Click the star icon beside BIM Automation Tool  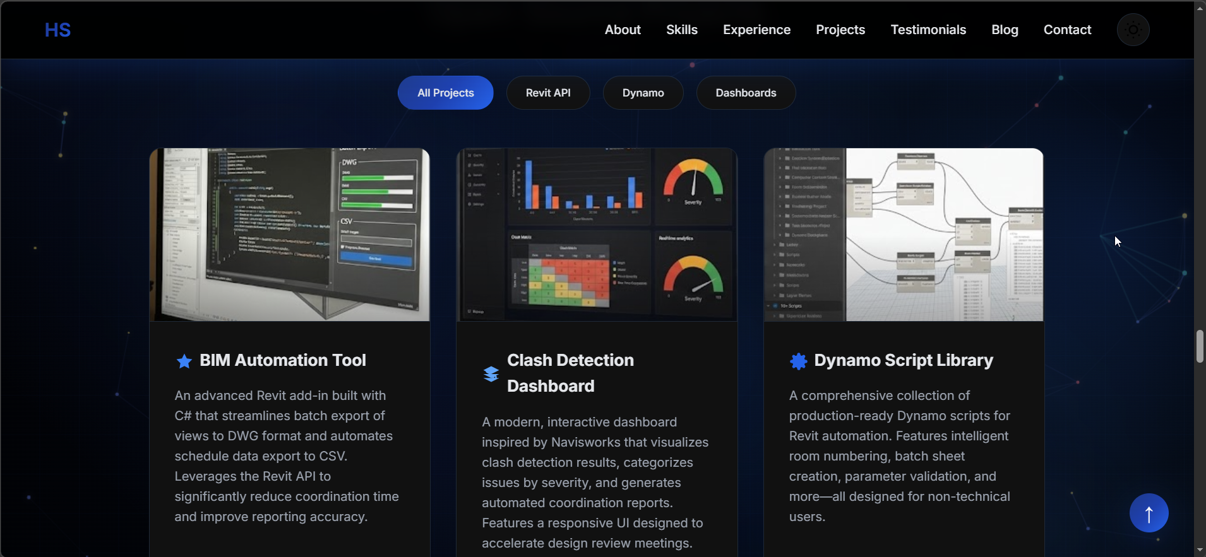(184, 361)
